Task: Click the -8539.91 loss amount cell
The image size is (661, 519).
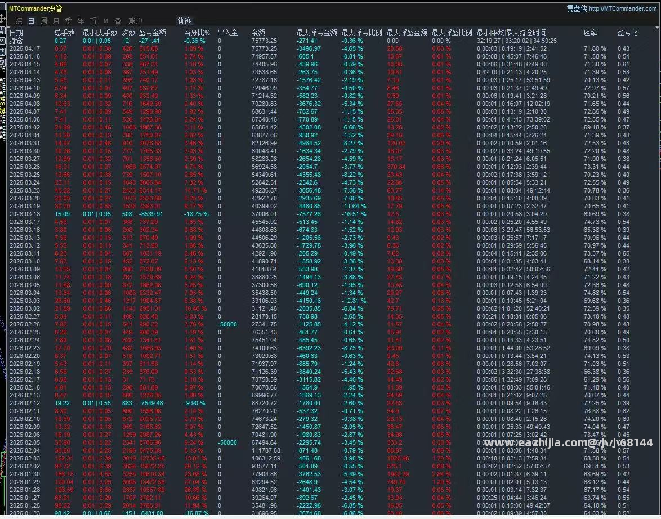Action: tap(151, 214)
